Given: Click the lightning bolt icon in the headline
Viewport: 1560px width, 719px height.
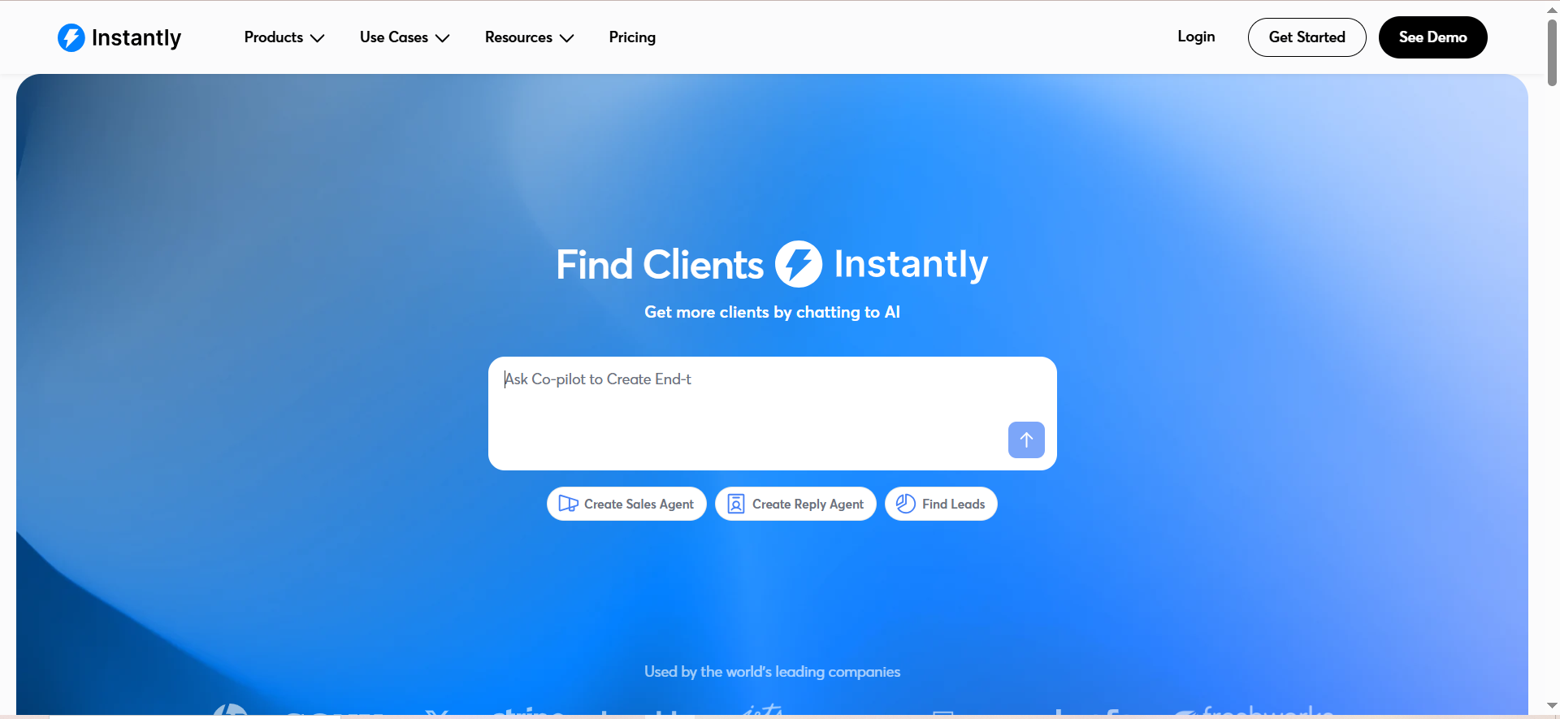Looking at the screenshot, I should (x=799, y=264).
